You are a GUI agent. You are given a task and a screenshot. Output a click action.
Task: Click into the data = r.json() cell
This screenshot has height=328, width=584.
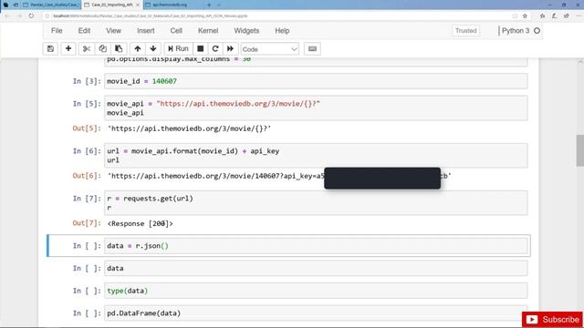(316, 246)
